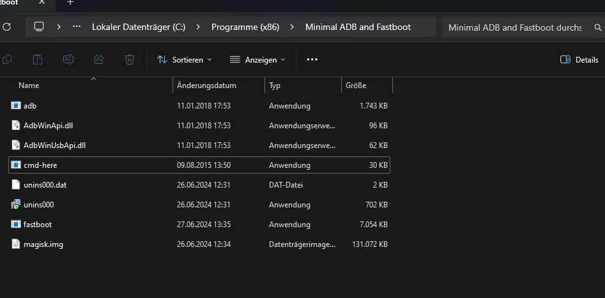Click the search magnifier icon
The image size is (605, 298).
[x=597, y=27]
